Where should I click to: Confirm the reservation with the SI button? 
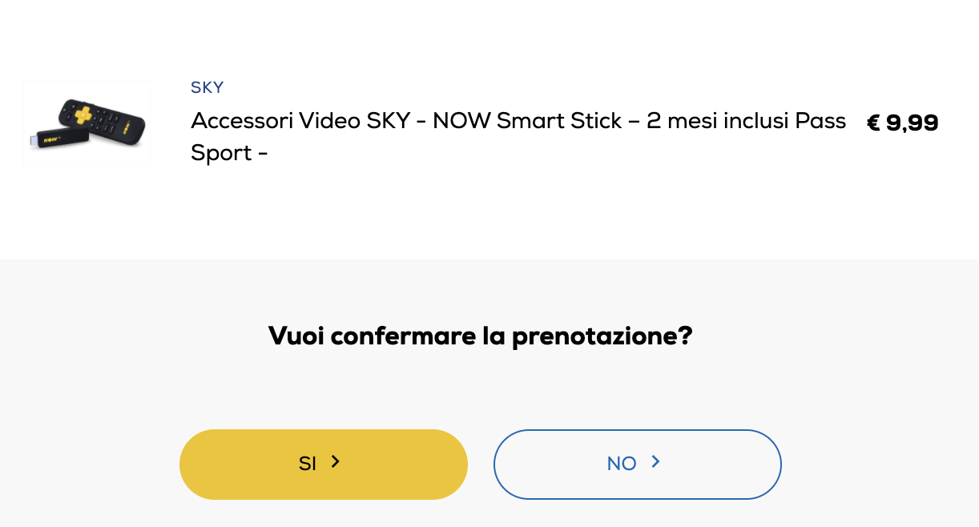tap(324, 465)
